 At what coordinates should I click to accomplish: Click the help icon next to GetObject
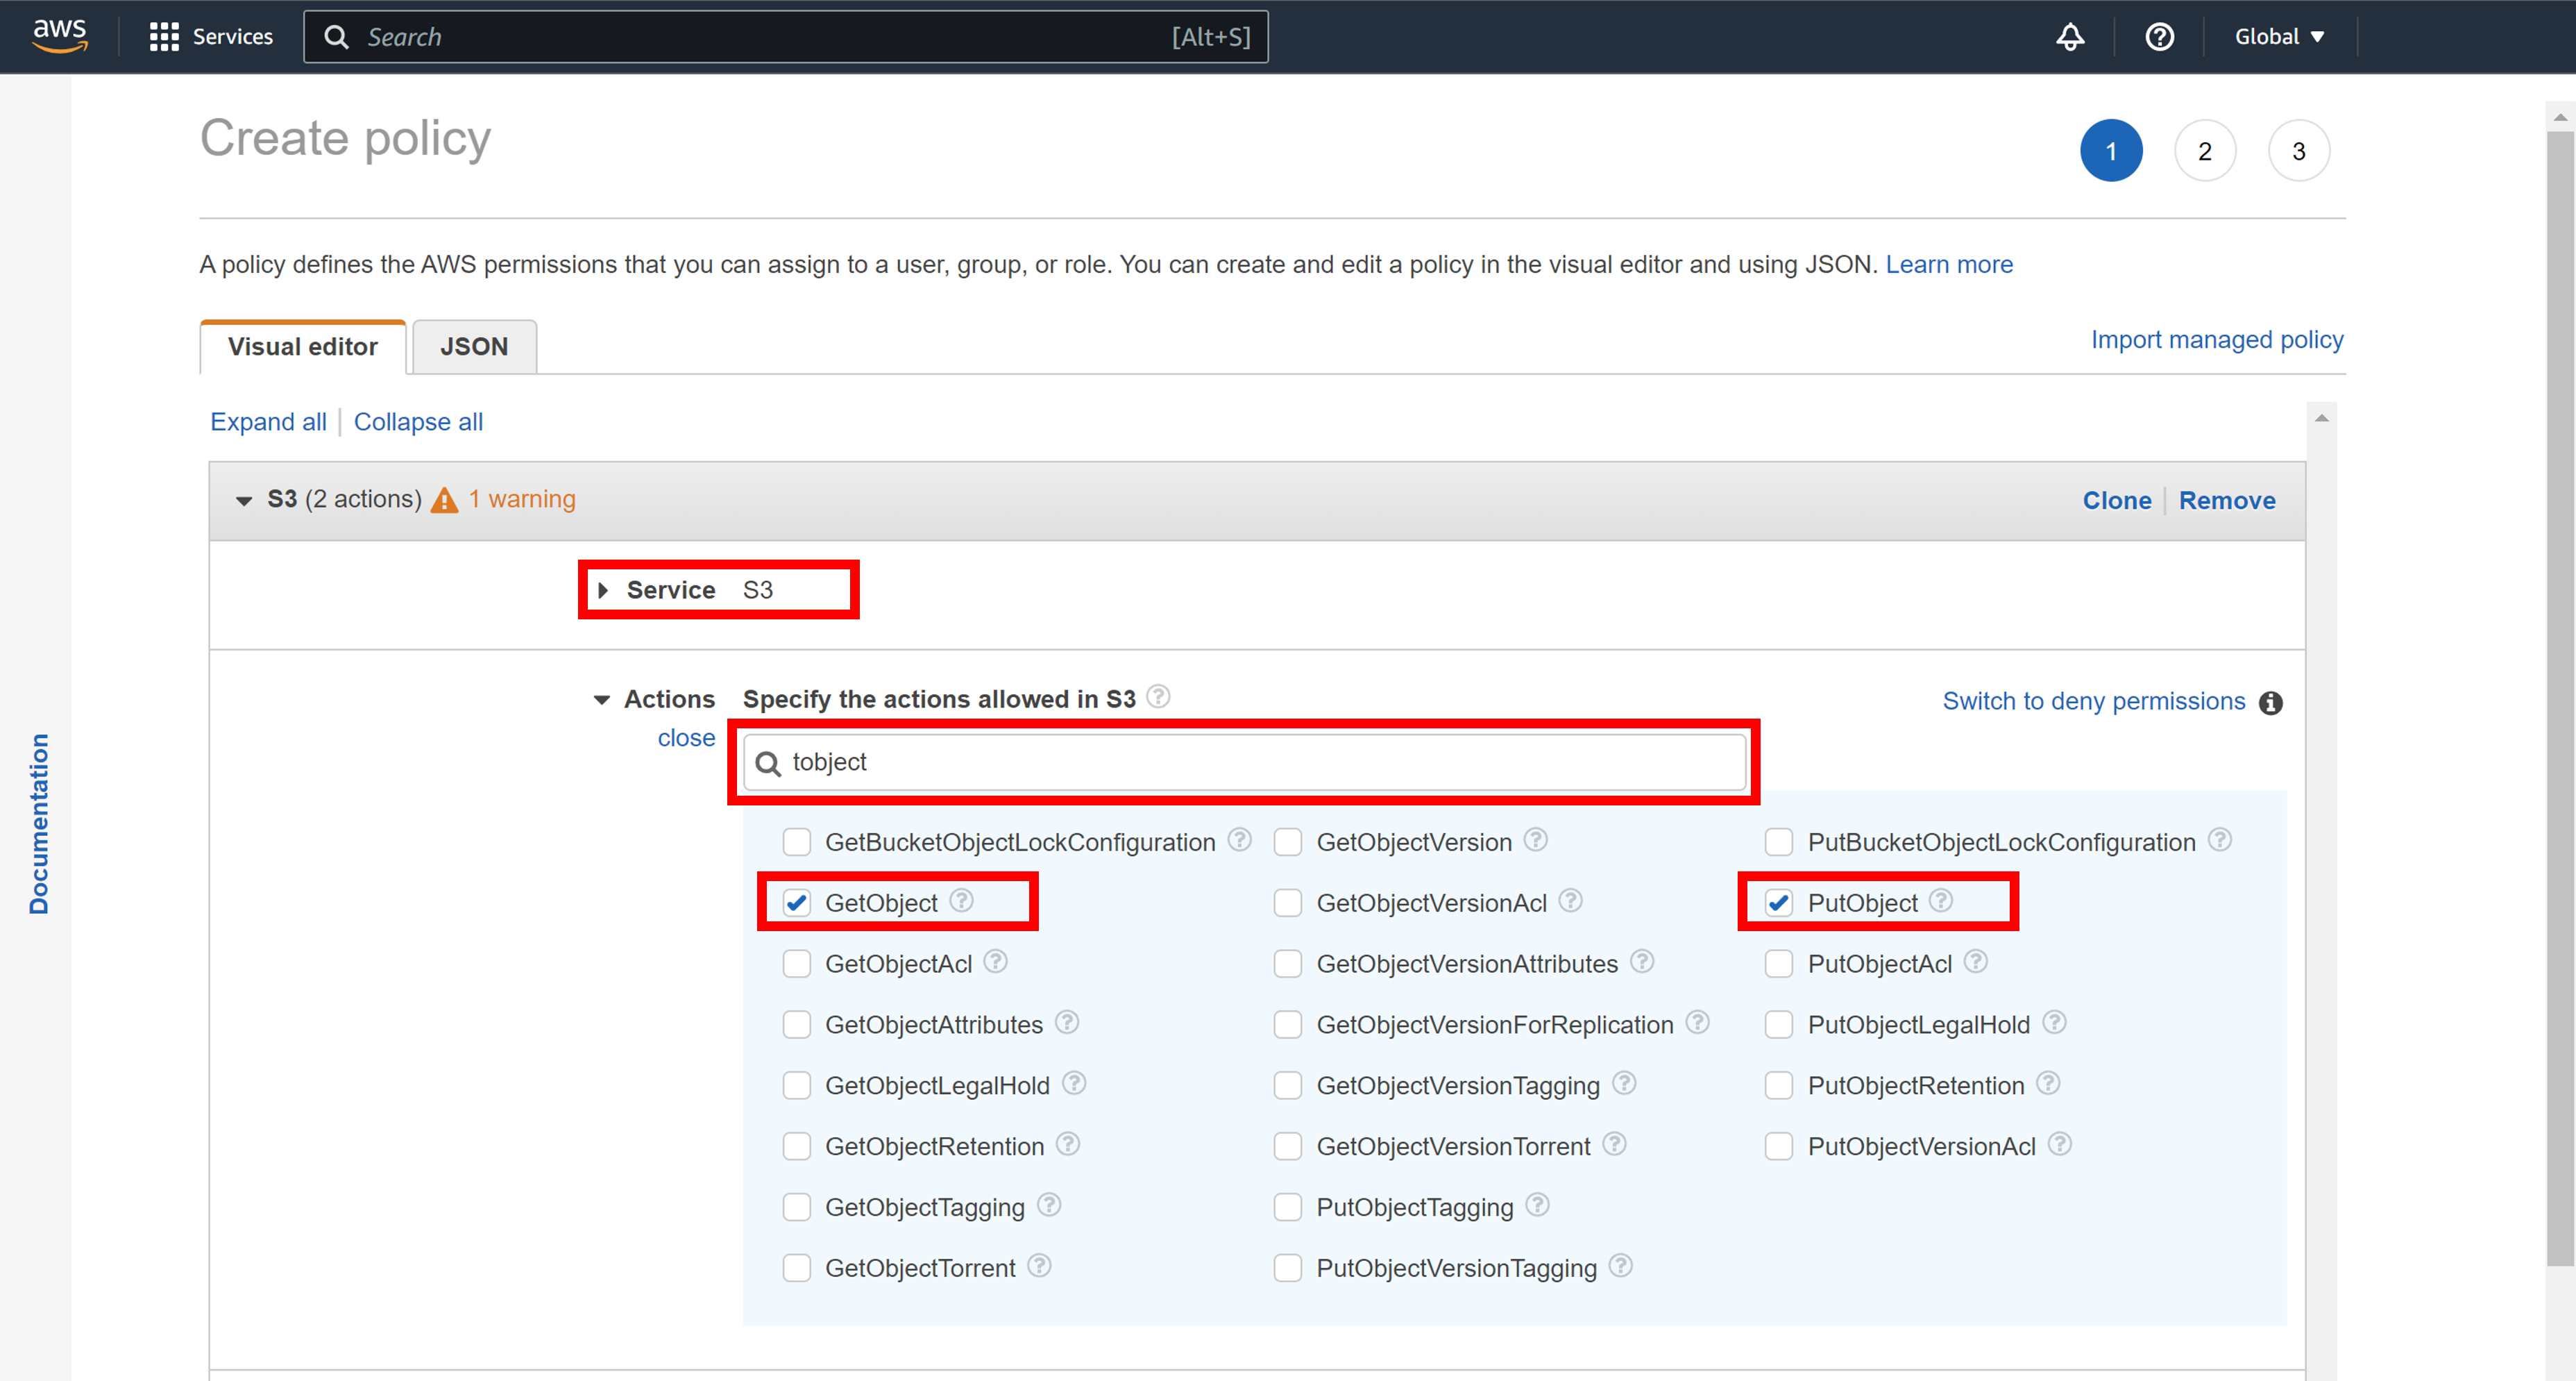[x=963, y=901]
